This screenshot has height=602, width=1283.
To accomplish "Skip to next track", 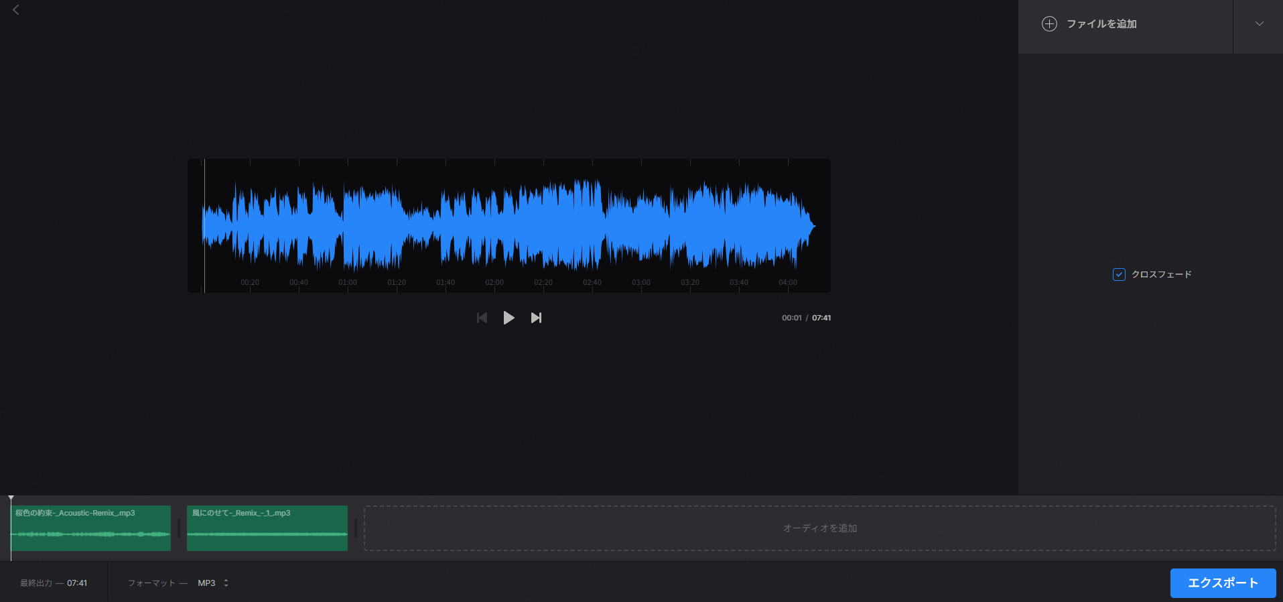I will click(x=536, y=318).
